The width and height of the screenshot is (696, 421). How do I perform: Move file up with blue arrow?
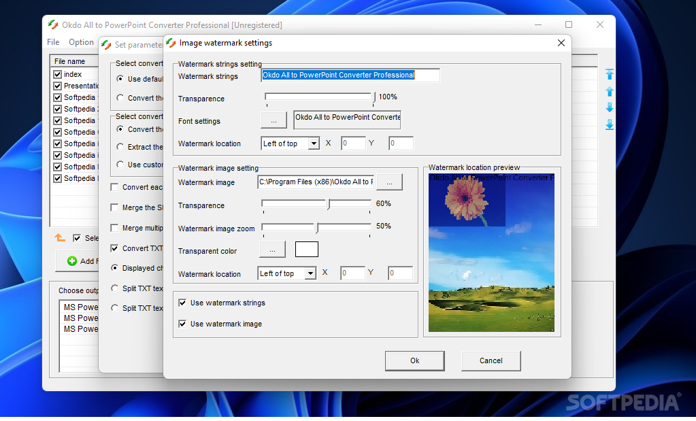(x=610, y=91)
